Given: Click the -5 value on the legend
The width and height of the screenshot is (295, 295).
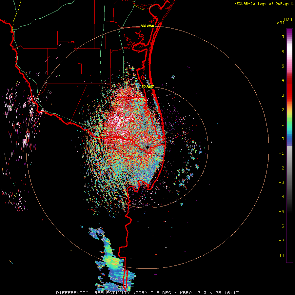Looking at the screenshot, I should pos(282,211).
